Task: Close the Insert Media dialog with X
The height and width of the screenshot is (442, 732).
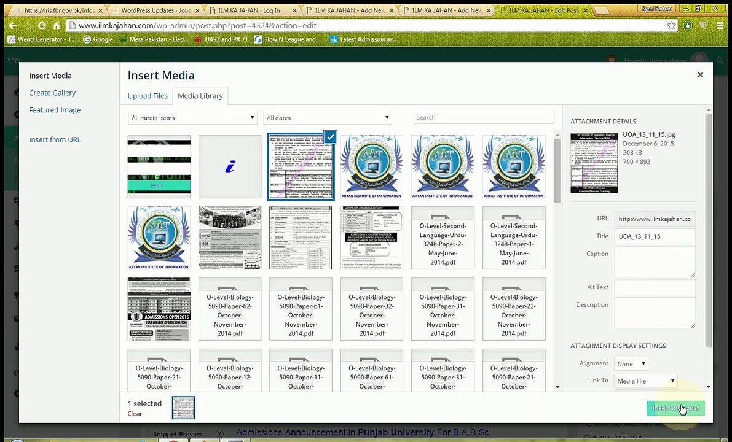Action: tap(700, 75)
